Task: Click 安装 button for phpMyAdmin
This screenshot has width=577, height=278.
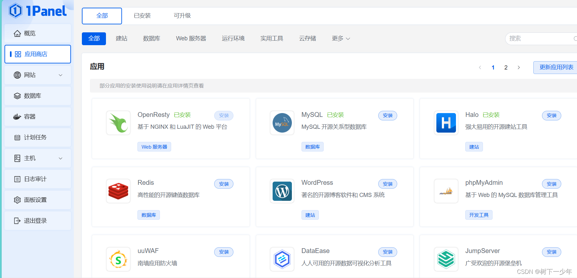Action: click(x=552, y=184)
